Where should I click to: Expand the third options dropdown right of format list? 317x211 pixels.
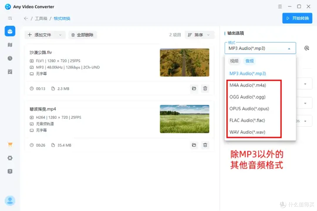(x=305, y=121)
